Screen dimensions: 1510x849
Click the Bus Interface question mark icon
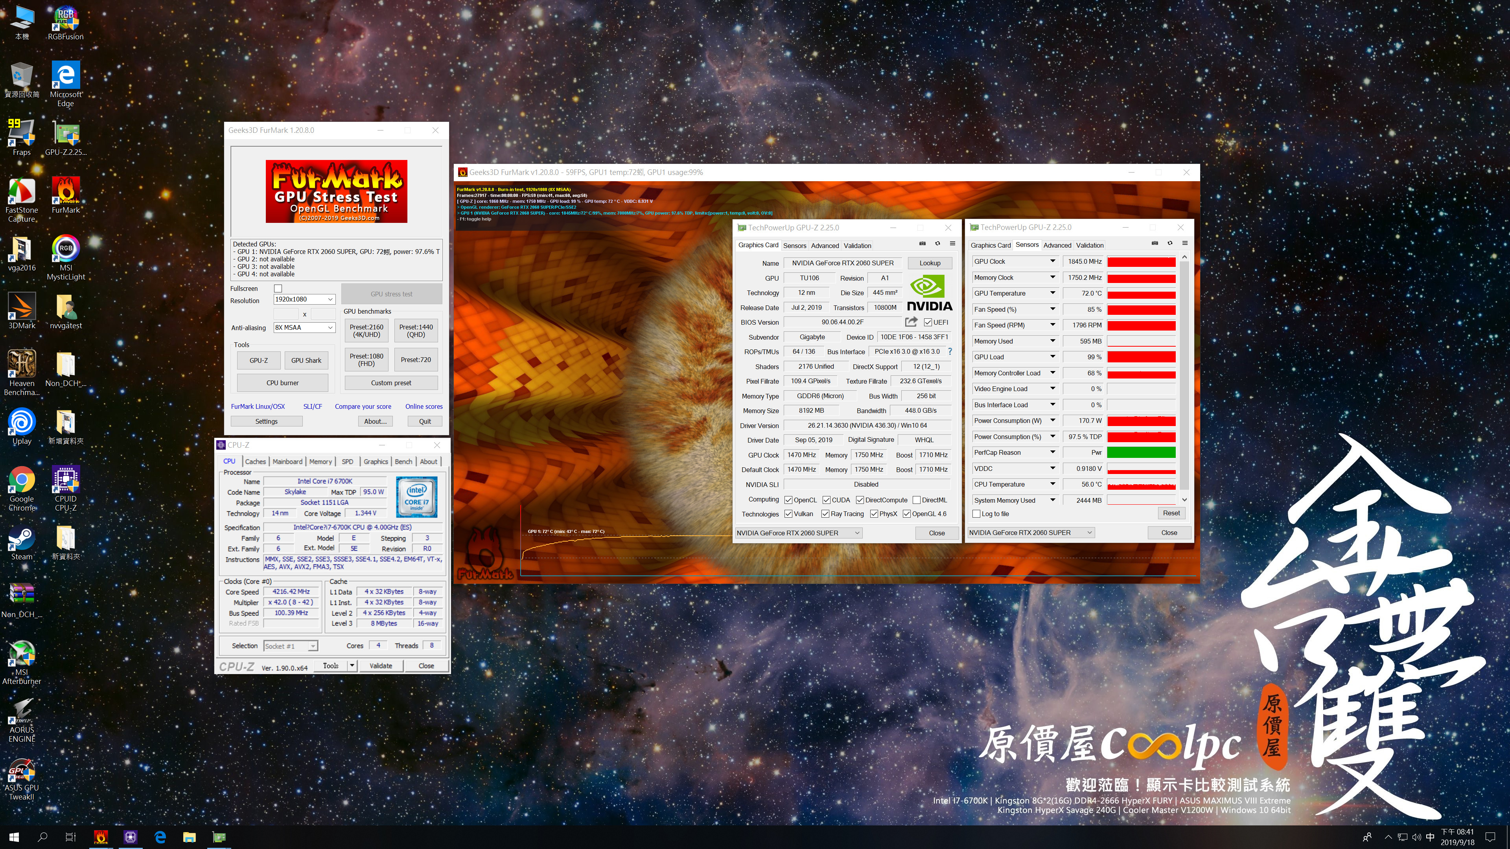click(950, 351)
